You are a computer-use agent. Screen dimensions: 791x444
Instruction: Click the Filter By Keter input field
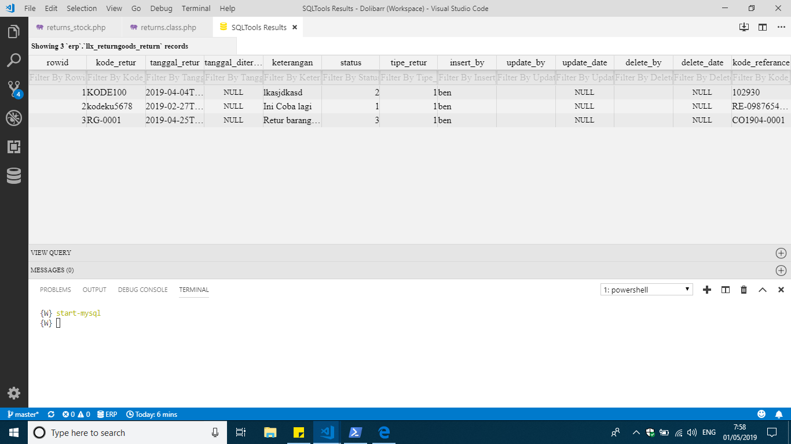(292, 77)
